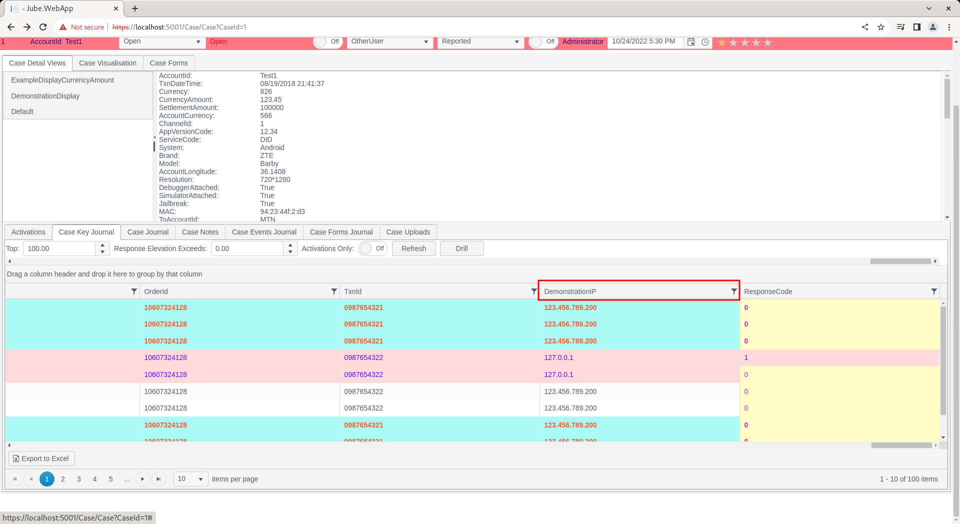960x524 pixels.
Task: Expand the items per page dropdown
Action: pyautogui.click(x=191, y=479)
